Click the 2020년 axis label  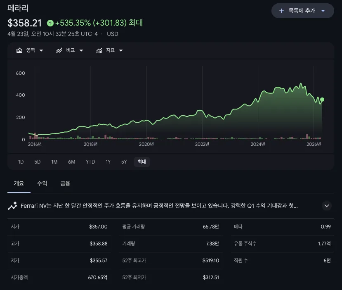146,144
